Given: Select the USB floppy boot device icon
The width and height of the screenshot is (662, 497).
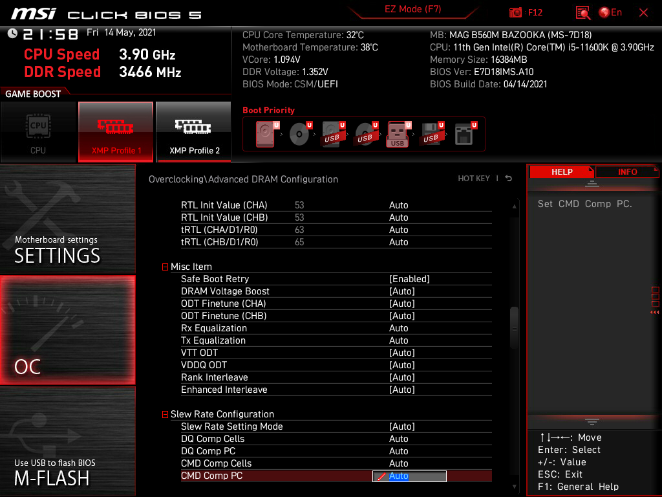Looking at the screenshot, I should (x=431, y=134).
